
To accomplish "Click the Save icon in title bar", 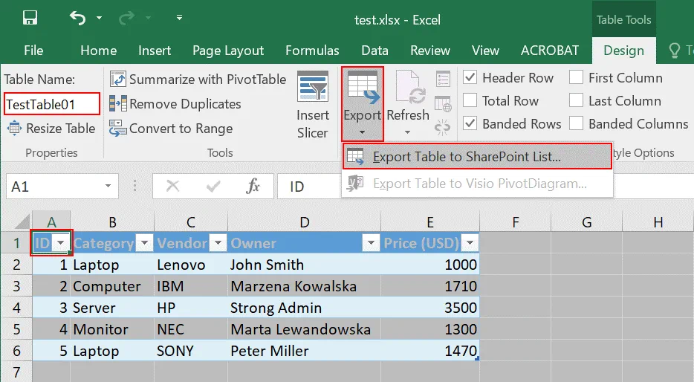I will (30, 17).
